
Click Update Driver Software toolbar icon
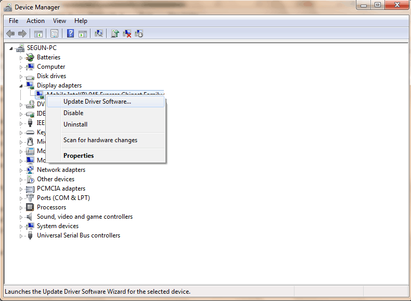(115, 34)
